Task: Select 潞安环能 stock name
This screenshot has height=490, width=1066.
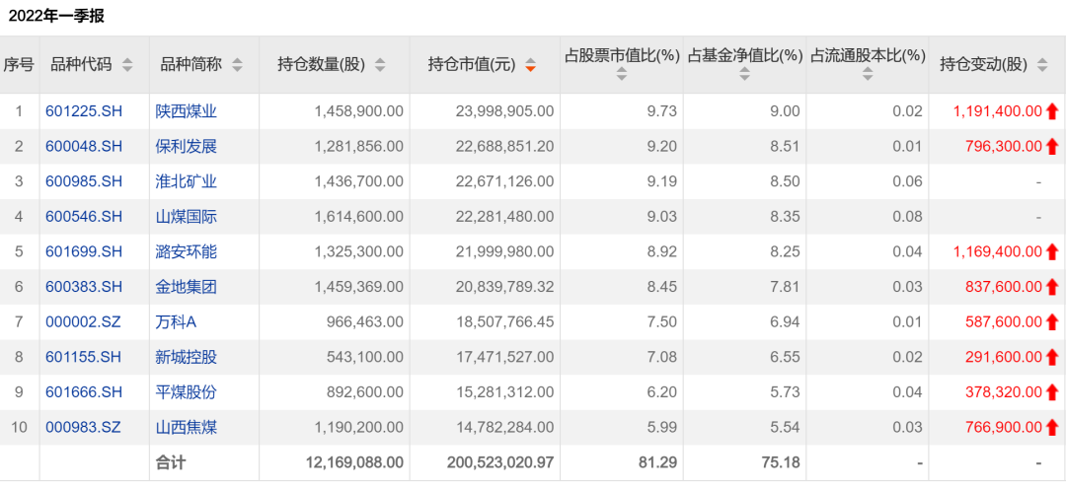Action: (186, 252)
